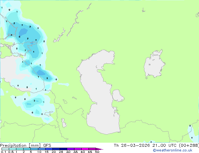Select the 40–45 mm bright magenta swatch
Screen dimensions: 199x153
click(85, 149)
